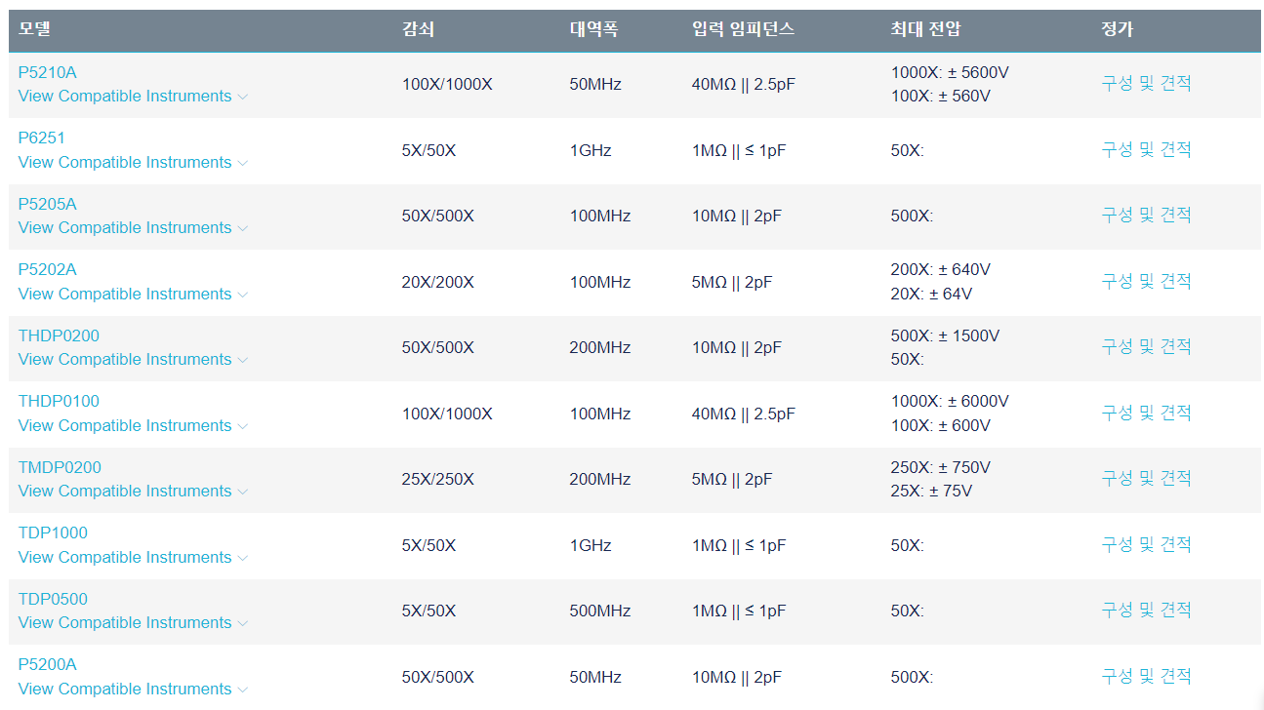Click 구성 및 견적 for THDP0200
Viewport: 1264px width, 710px height.
click(x=1147, y=347)
